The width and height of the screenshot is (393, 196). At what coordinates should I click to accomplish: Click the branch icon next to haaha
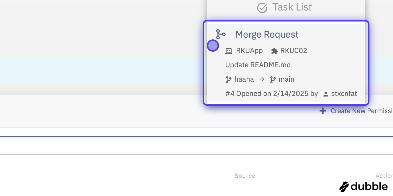pos(228,80)
